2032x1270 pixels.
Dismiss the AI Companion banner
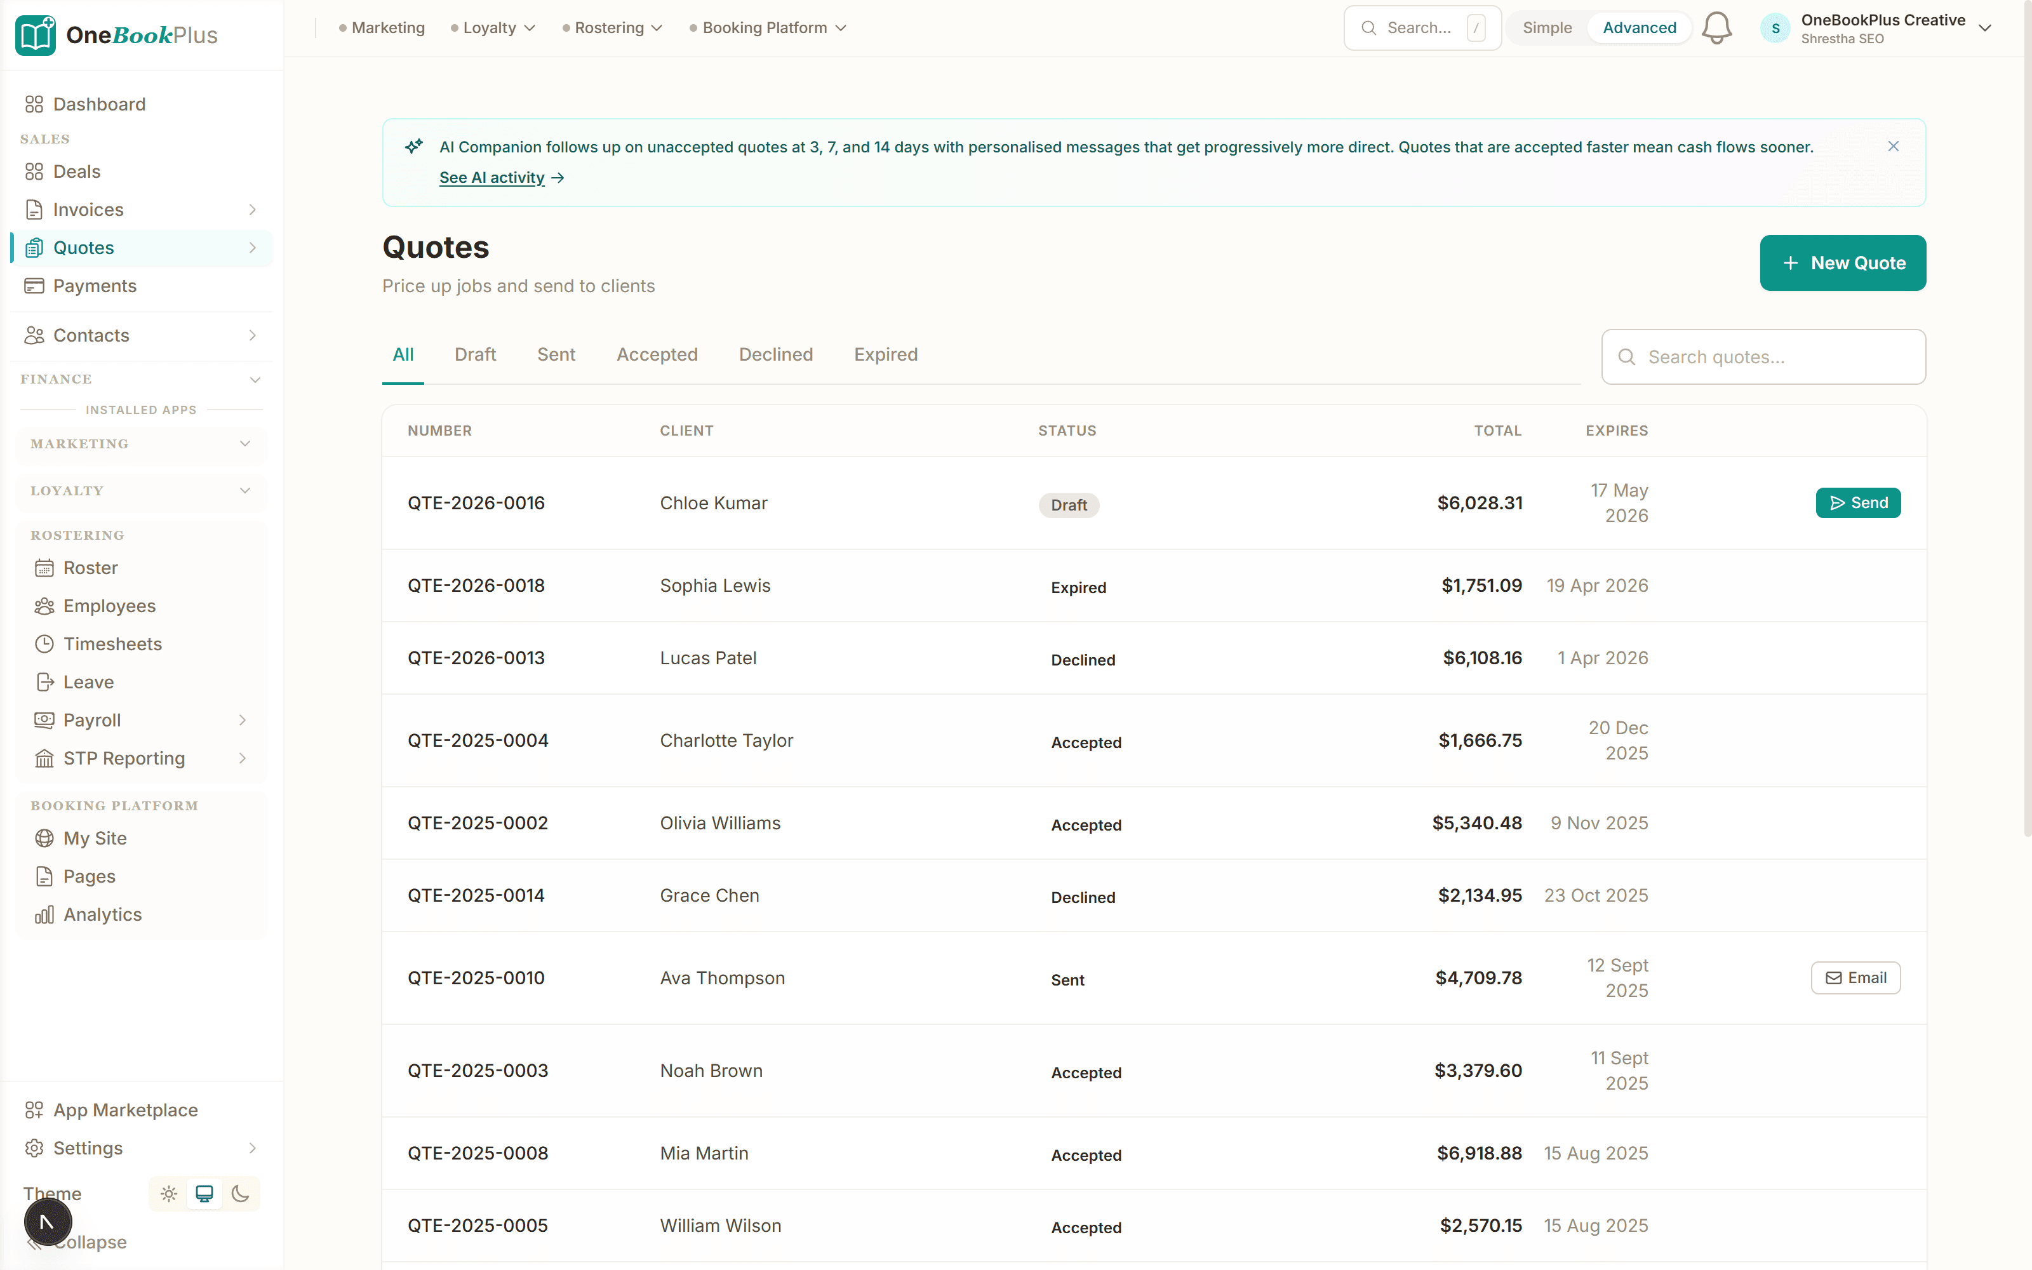1894,146
